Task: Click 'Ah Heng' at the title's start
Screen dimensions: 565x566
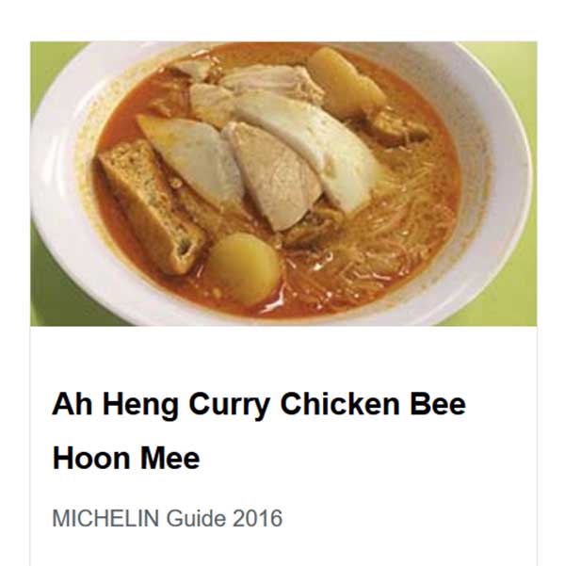Action: click(116, 406)
